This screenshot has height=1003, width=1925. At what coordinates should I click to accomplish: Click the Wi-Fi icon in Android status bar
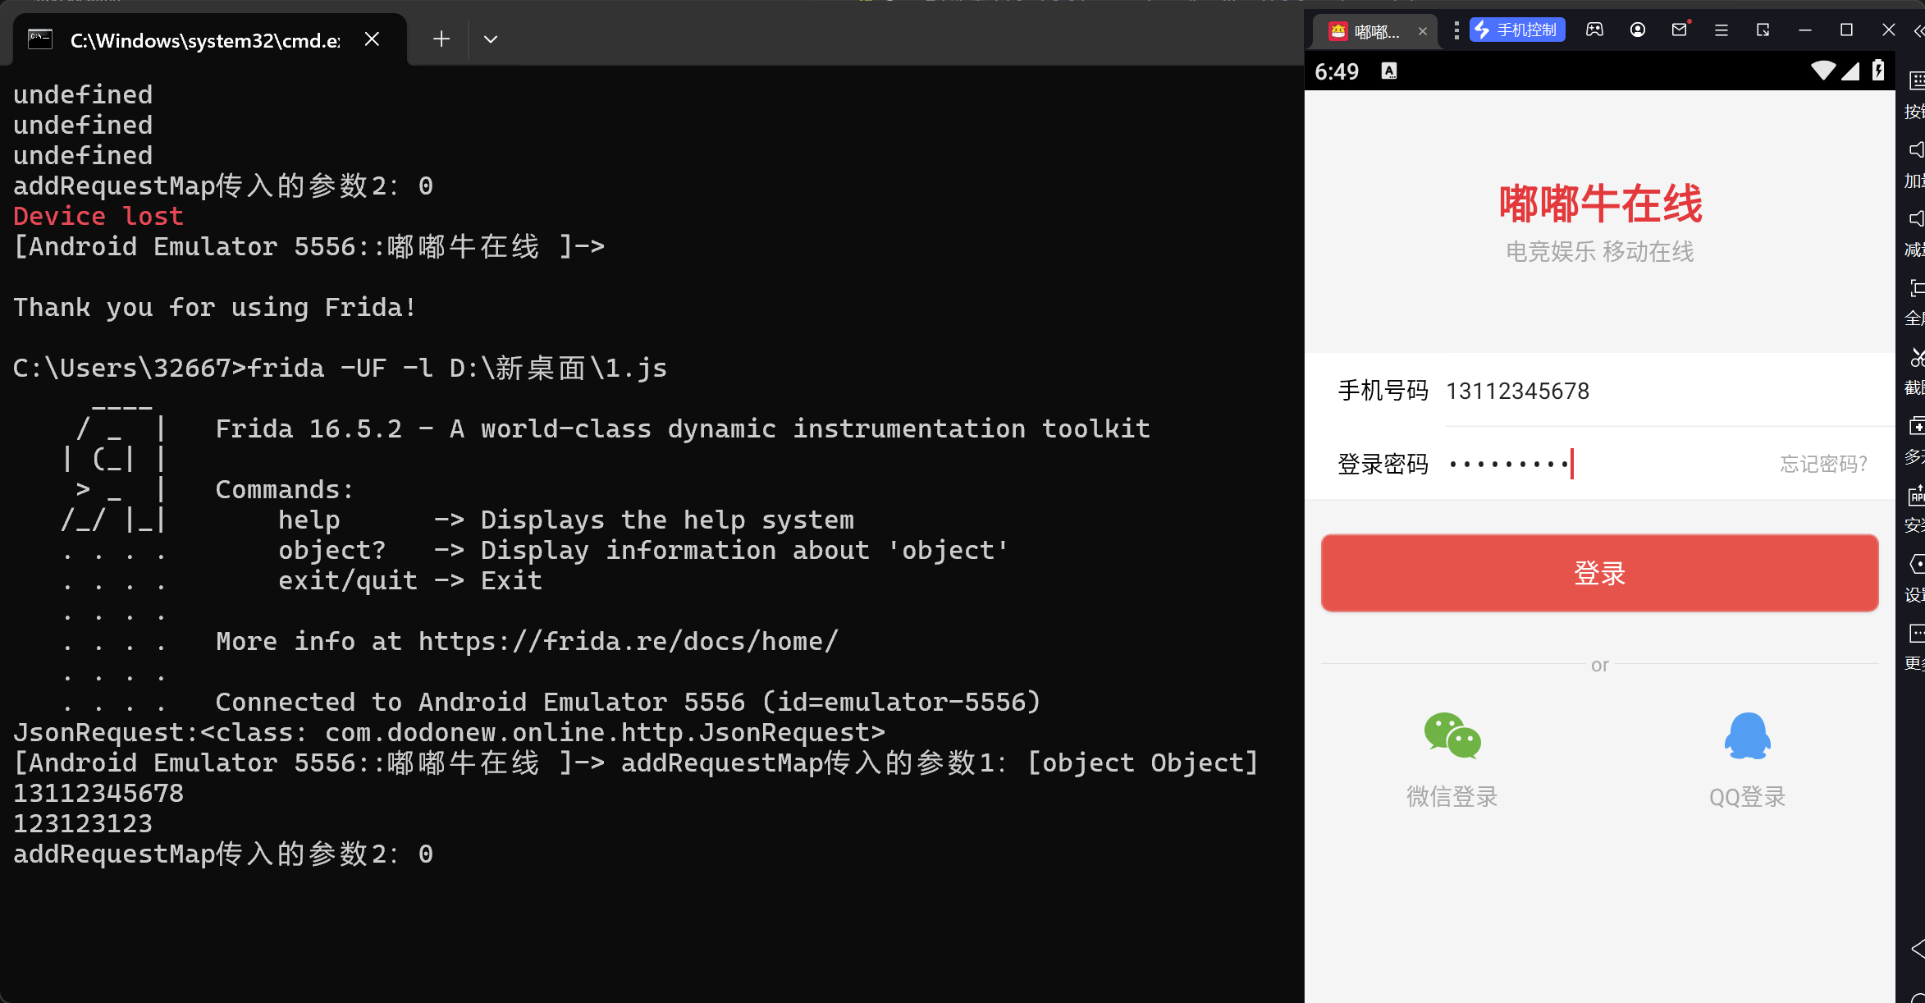1823,71
